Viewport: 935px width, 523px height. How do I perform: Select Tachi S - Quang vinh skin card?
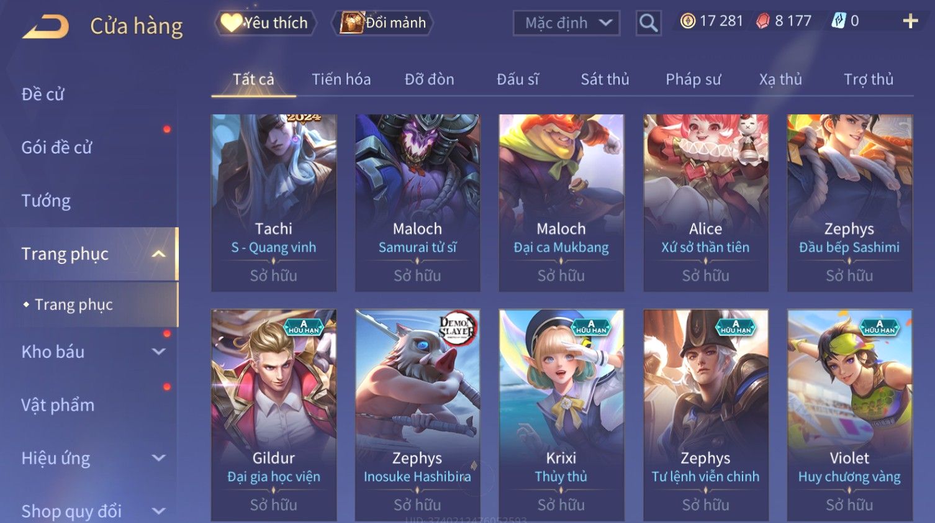[274, 202]
